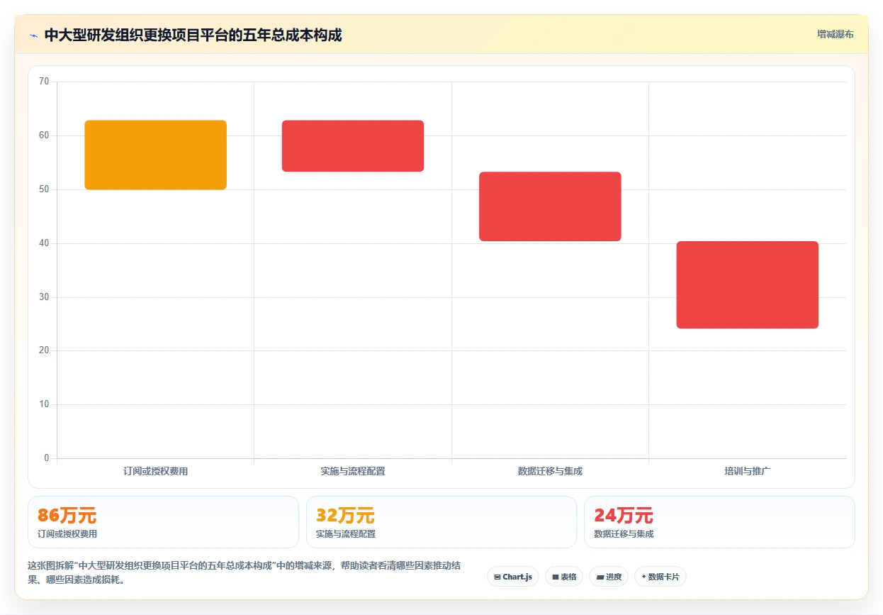The image size is (883, 615).
Task: Click the chart title text
Action: point(193,35)
